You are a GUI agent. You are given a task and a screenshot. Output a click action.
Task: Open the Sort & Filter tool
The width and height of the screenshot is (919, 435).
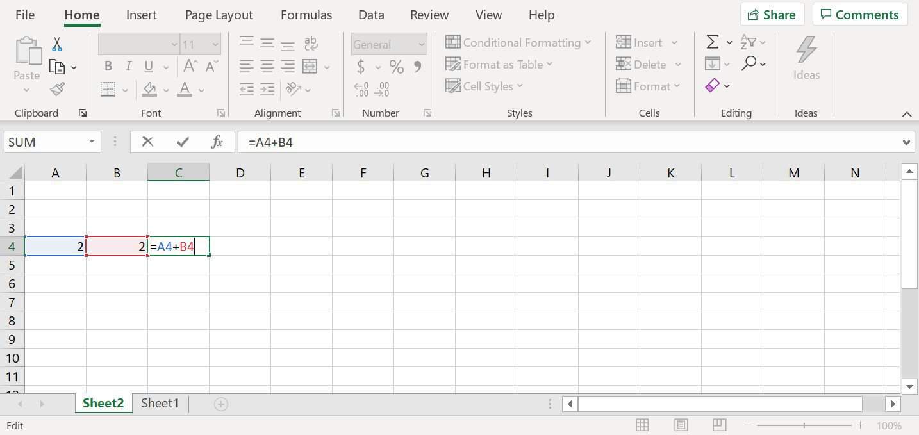pos(750,42)
